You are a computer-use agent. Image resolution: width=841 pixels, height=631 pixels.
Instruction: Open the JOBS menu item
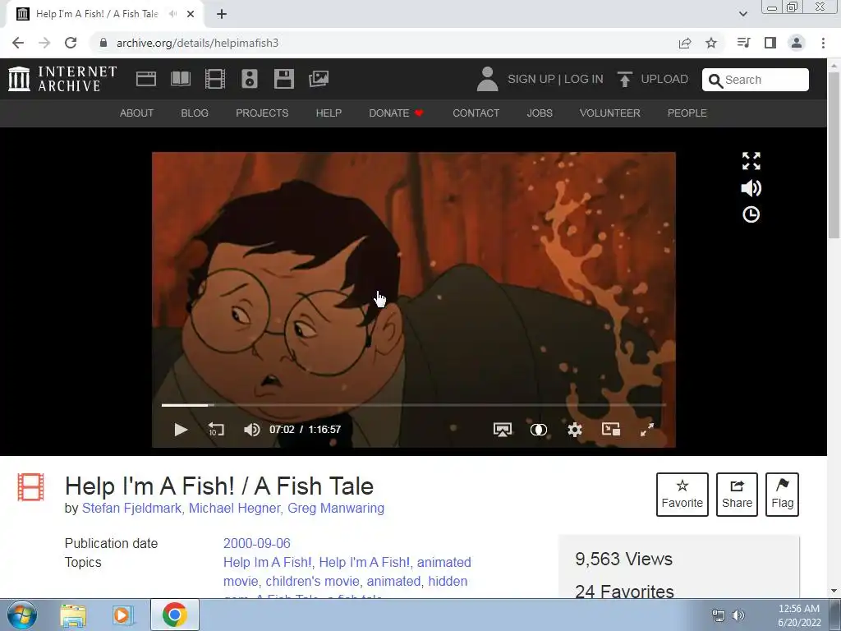(540, 113)
